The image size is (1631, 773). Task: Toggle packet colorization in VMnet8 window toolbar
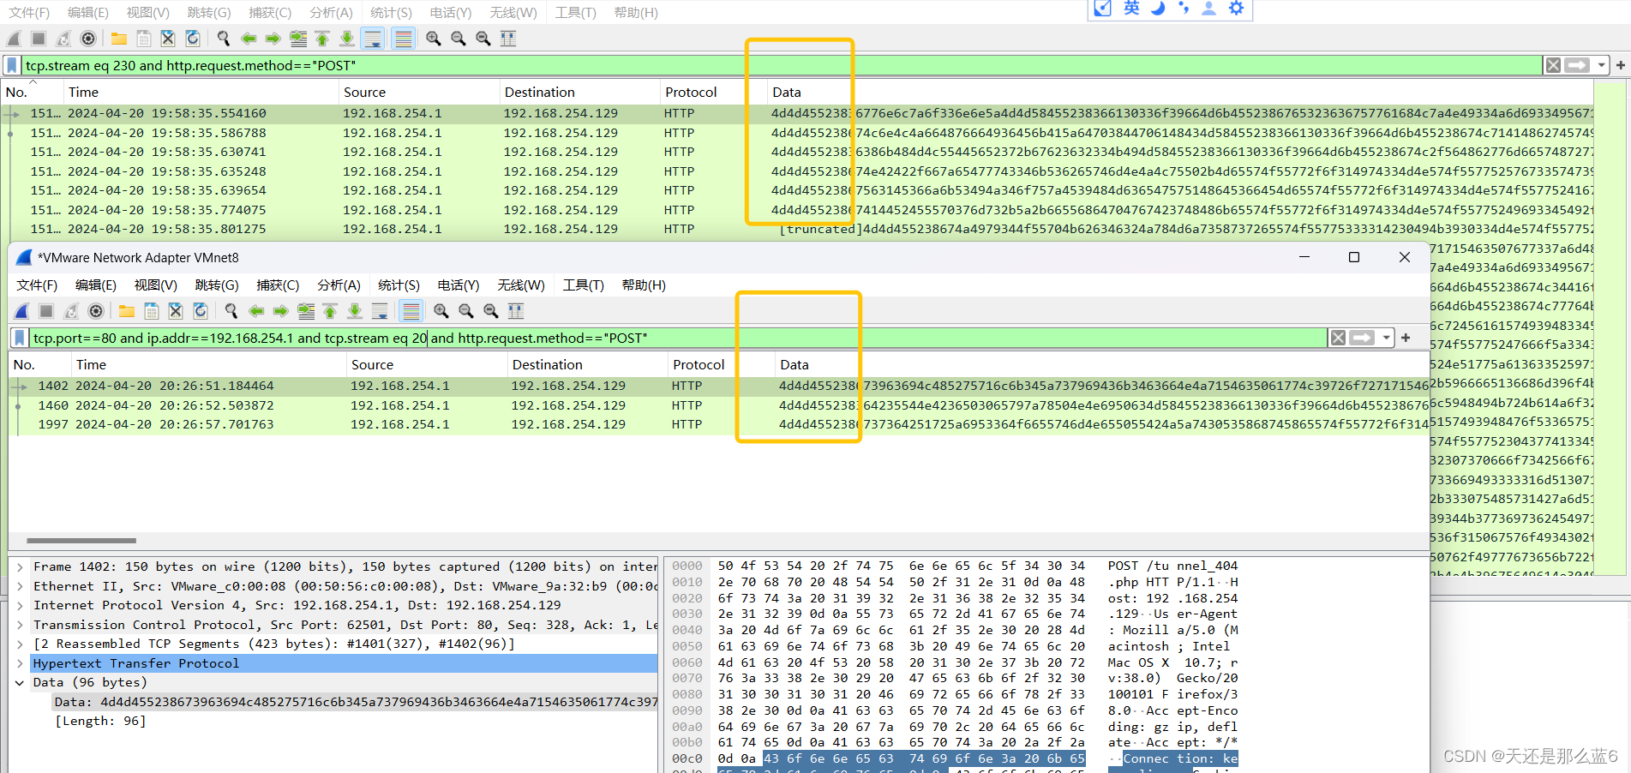tap(411, 311)
